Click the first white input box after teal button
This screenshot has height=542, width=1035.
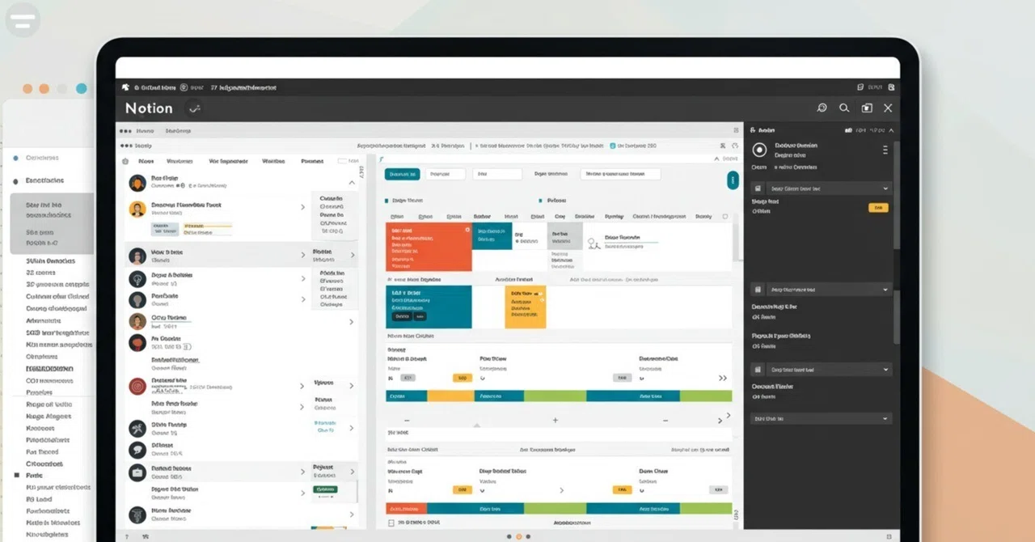446,174
